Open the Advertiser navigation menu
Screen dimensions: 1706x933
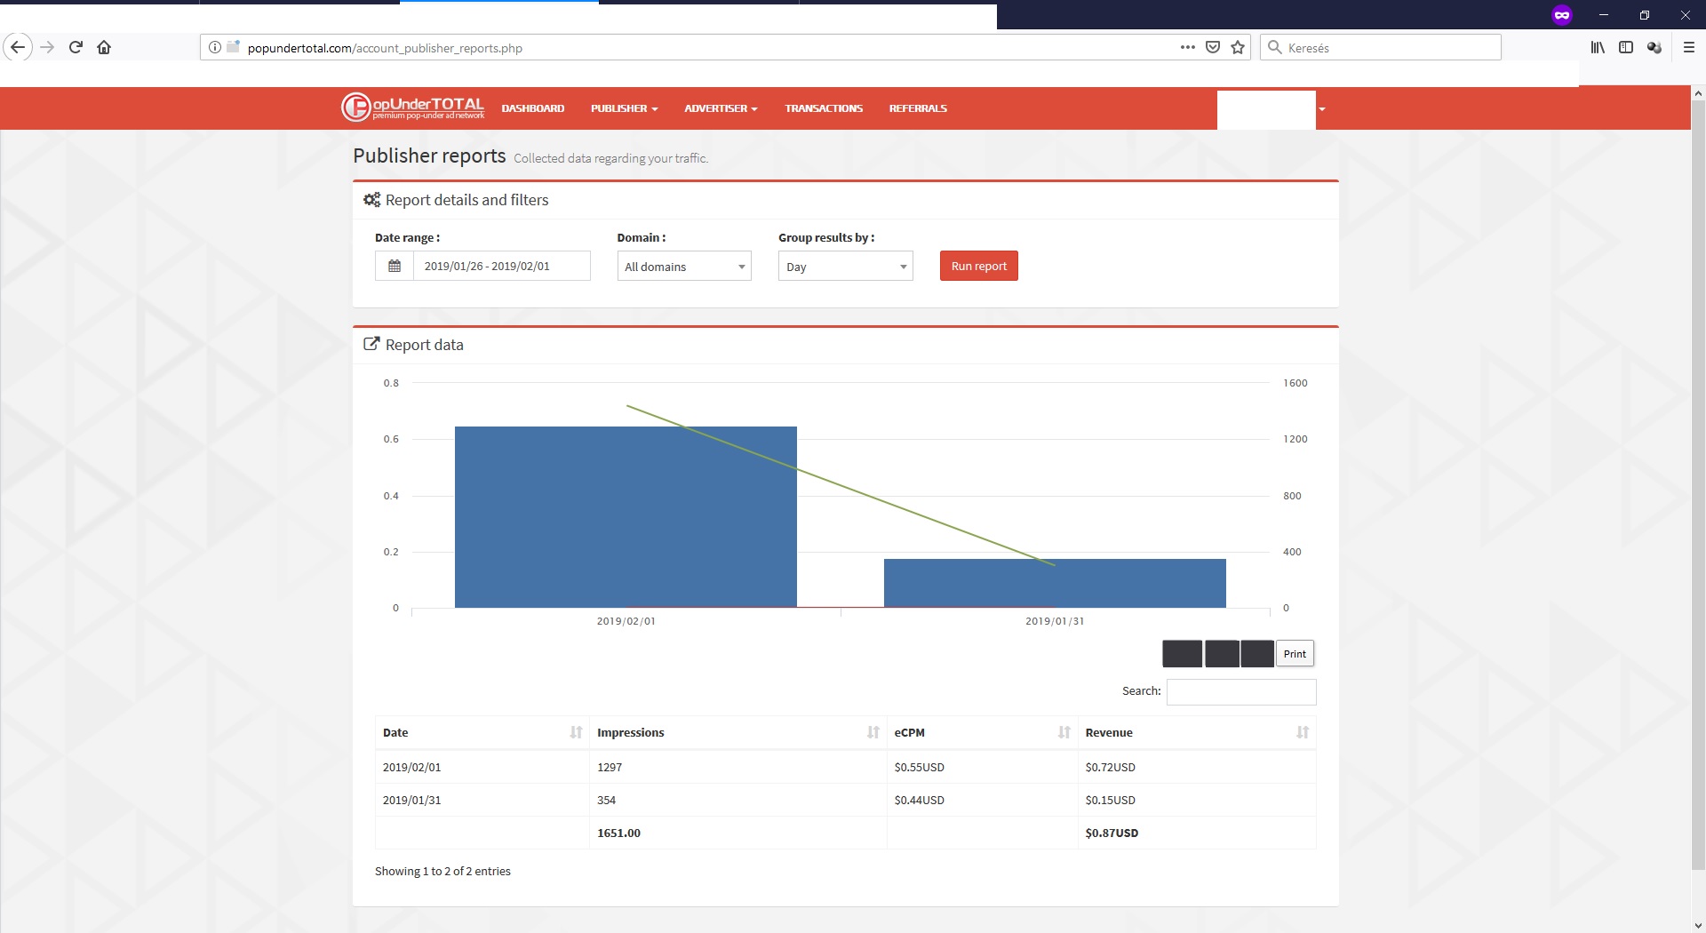point(720,108)
